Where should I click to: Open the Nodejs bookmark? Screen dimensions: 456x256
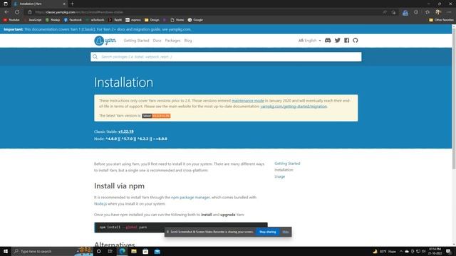click(x=53, y=20)
